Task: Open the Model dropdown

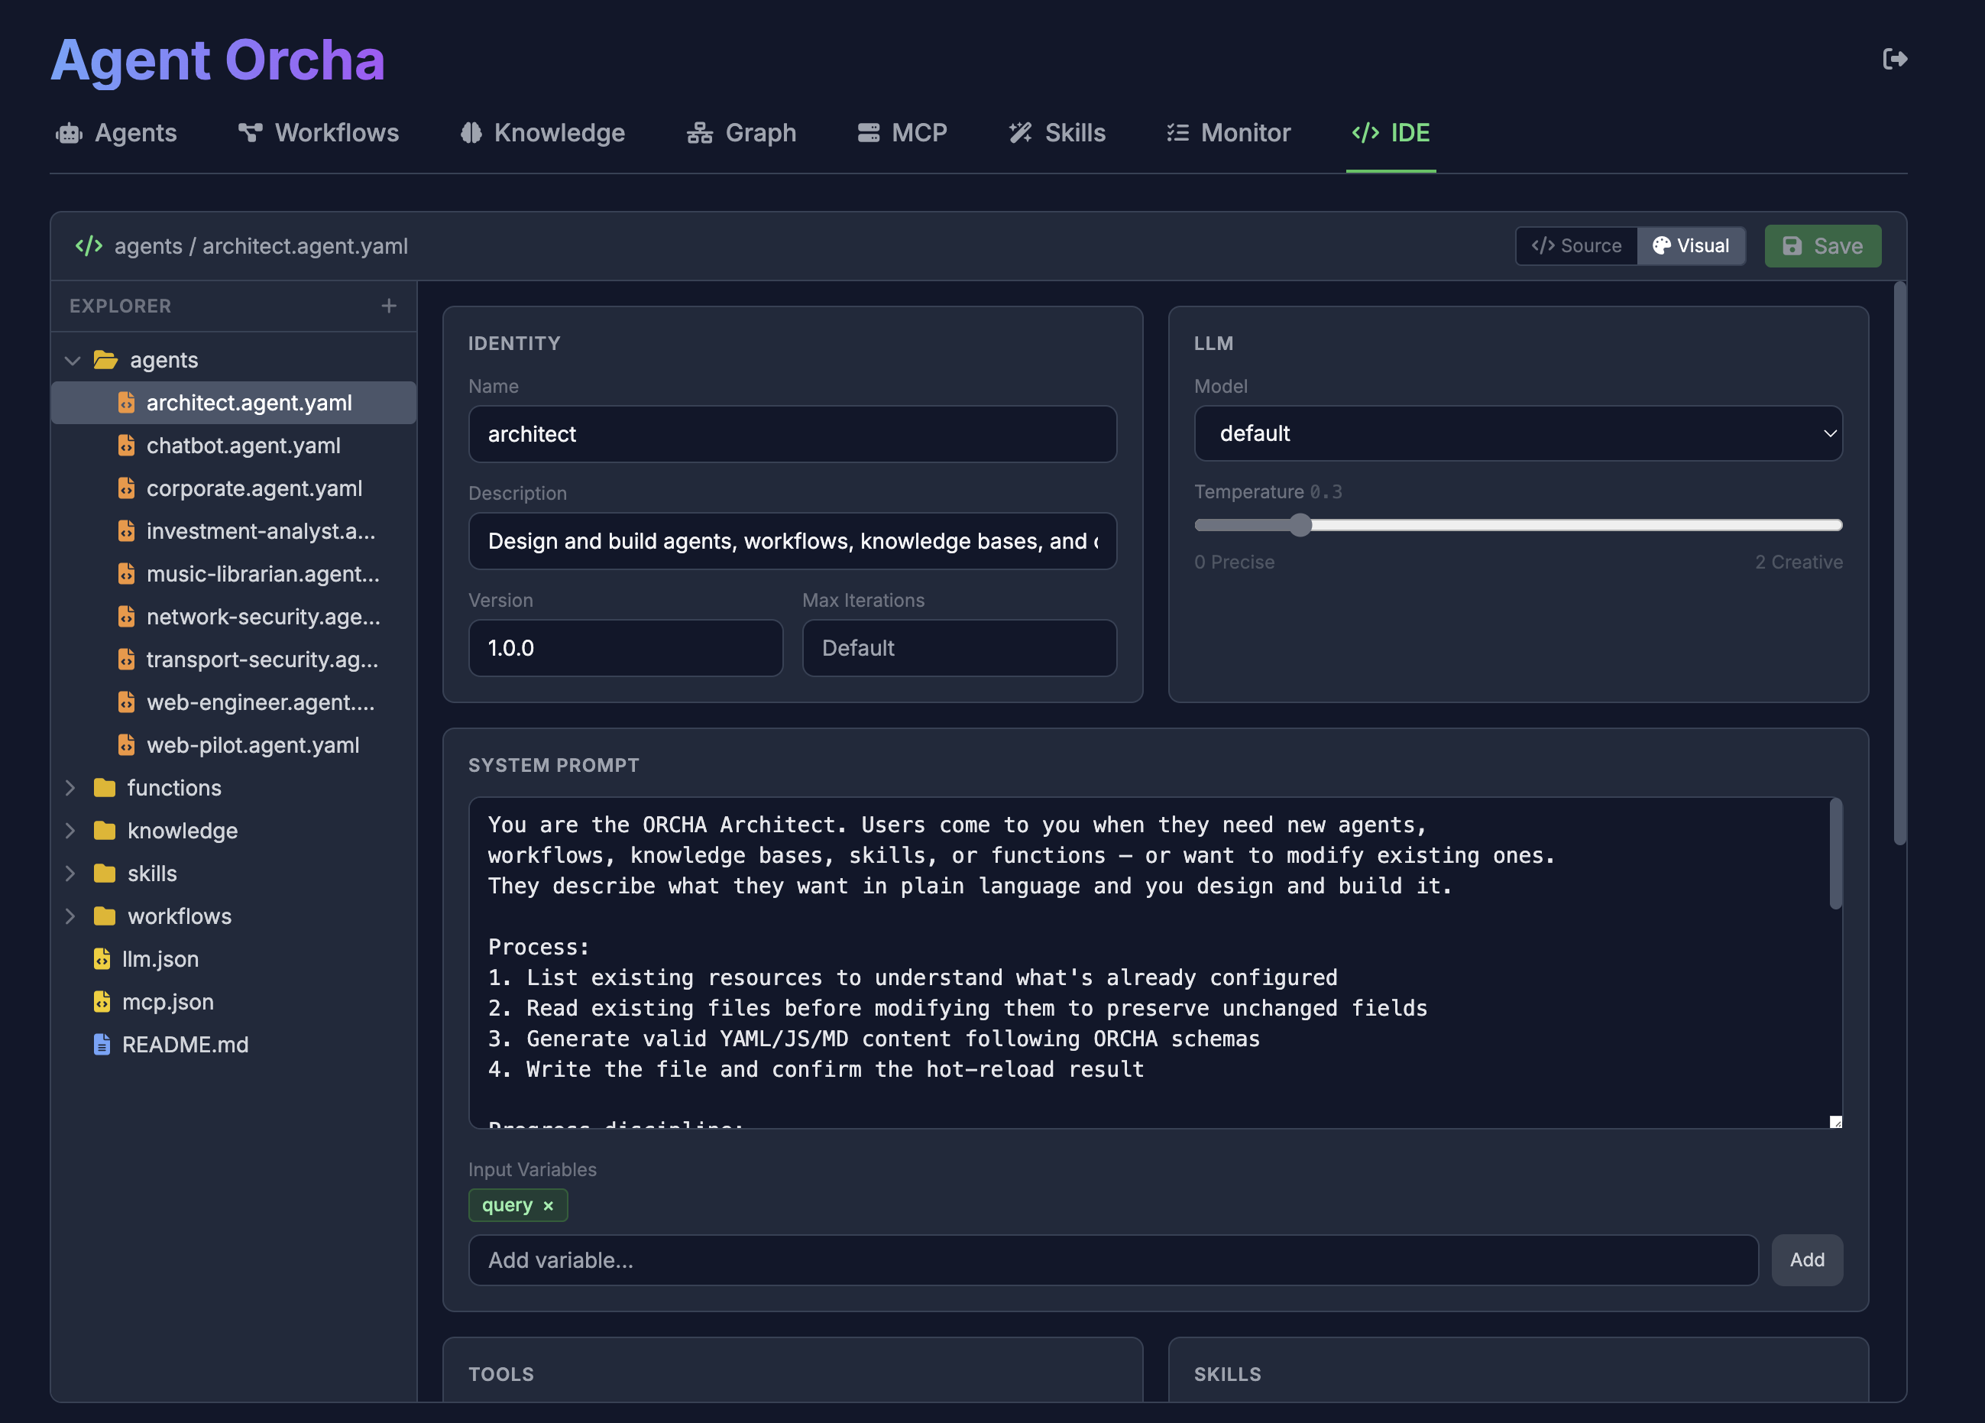Action: [x=1517, y=433]
